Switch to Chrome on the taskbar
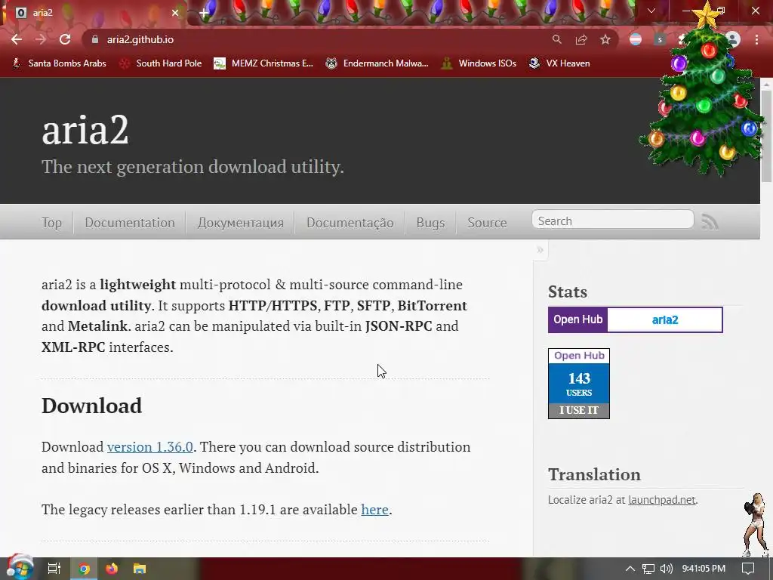 pos(84,569)
